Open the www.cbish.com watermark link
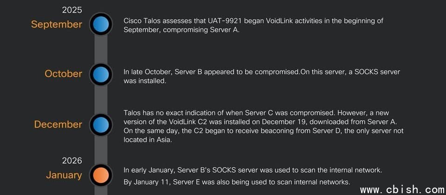This screenshot has width=446, height=195. click(402, 190)
